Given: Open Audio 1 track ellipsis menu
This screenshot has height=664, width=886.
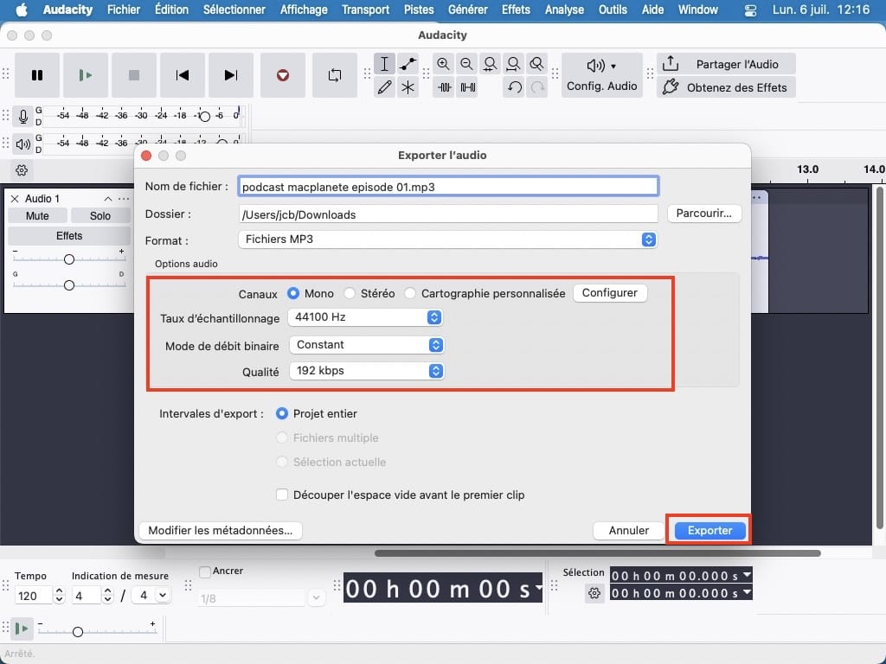Looking at the screenshot, I should point(124,199).
